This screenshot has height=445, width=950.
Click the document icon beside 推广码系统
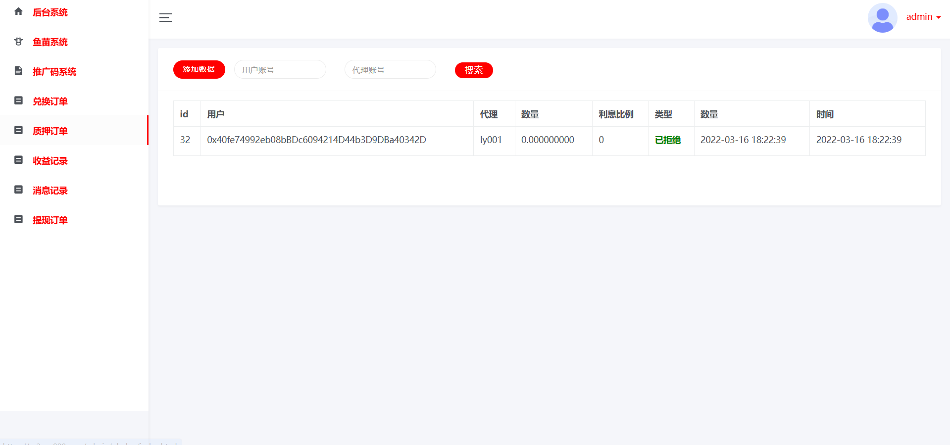18,71
